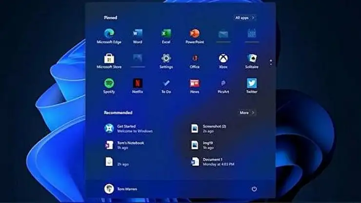Open the Calendar app icon
Screen dimensions: 361x203
pos(252,34)
